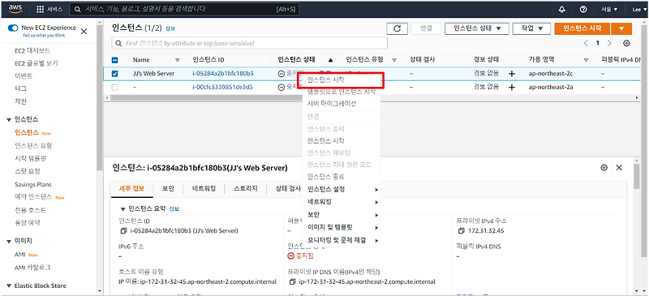
Task: Toggle the New EC2 Experience switch
Action: click(13, 28)
